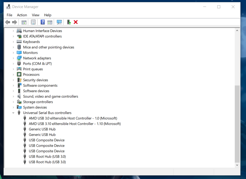Click the Action Pane toolbar icon
Viewport: 246px width, 179px height.
(50, 22)
